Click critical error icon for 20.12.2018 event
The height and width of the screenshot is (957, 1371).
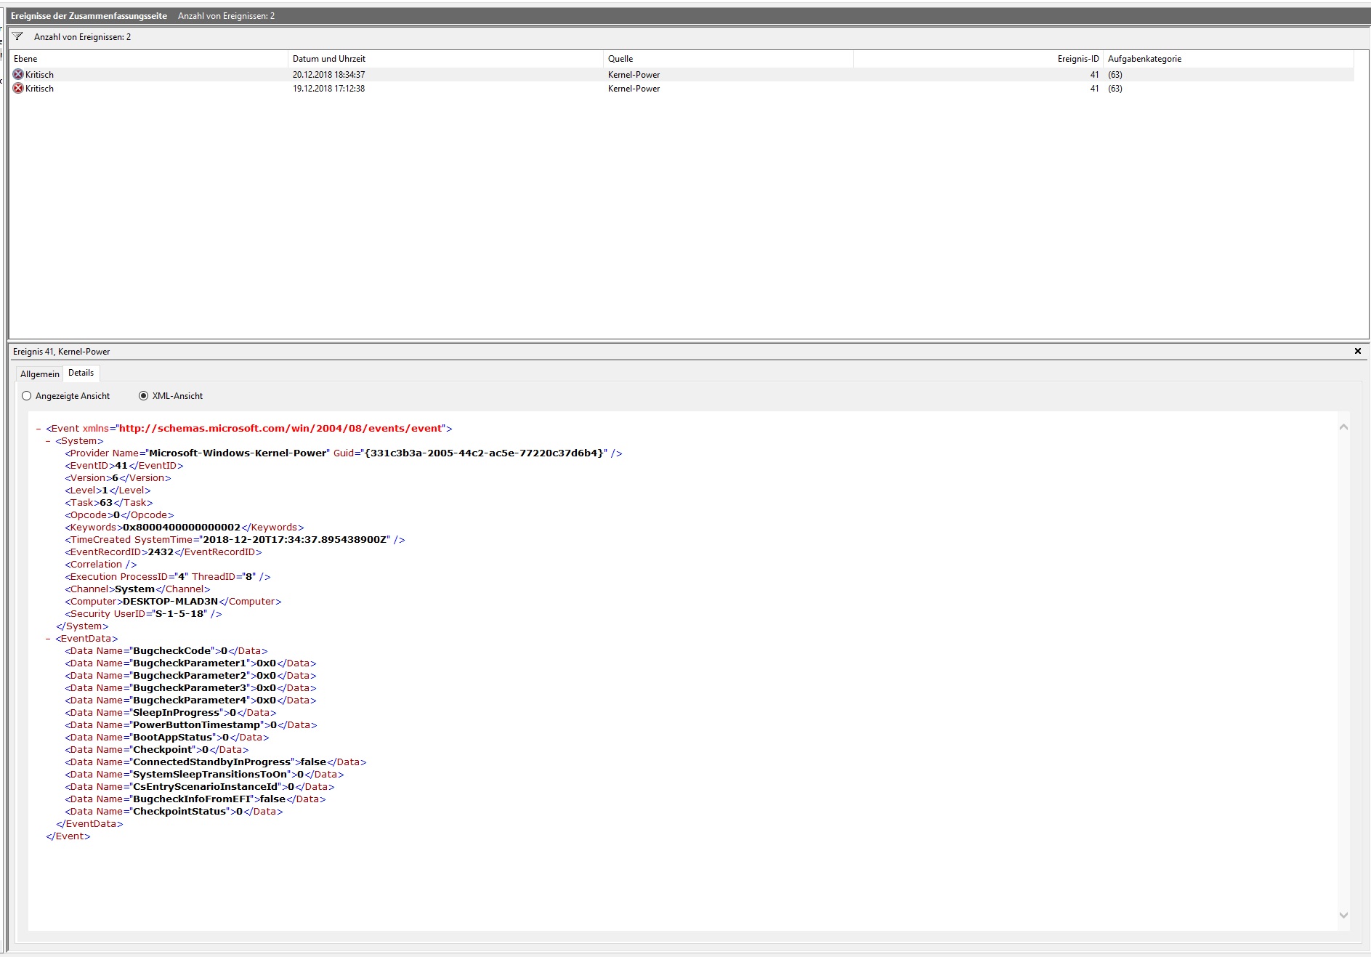pos(18,74)
